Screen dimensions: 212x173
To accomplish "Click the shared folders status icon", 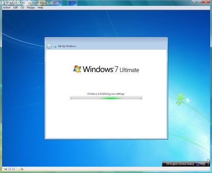I will point(17,169).
